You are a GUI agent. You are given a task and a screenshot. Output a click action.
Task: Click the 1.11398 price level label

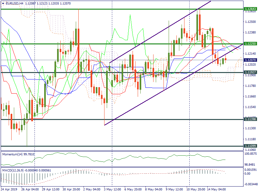[250, 119]
